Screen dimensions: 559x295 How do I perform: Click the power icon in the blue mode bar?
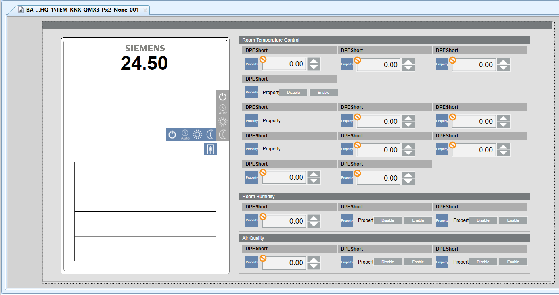point(172,135)
